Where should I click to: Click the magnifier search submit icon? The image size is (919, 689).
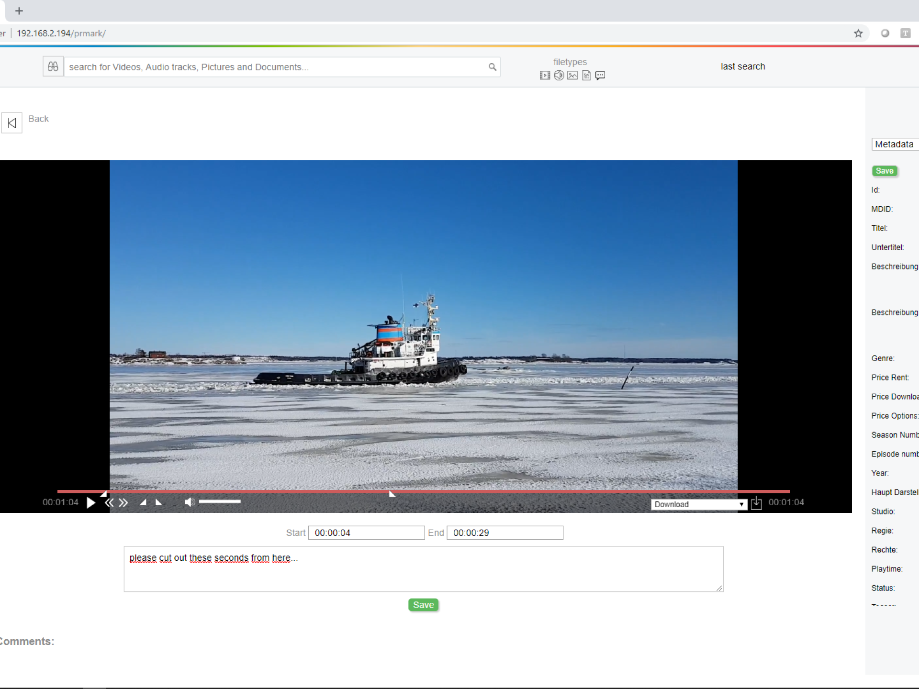click(492, 67)
